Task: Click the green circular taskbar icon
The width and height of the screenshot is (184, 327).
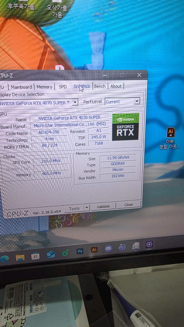Action: [65, 253]
